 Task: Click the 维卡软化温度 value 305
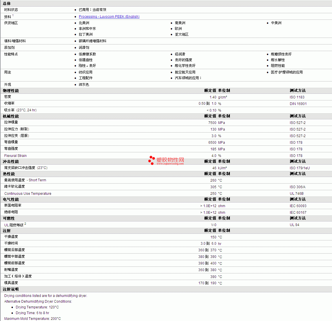pos(213,187)
